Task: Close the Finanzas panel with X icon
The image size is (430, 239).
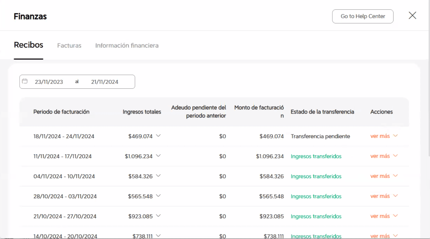Action: (412, 15)
